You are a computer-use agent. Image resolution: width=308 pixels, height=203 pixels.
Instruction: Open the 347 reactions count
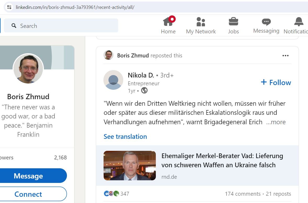(x=125, y=194)
